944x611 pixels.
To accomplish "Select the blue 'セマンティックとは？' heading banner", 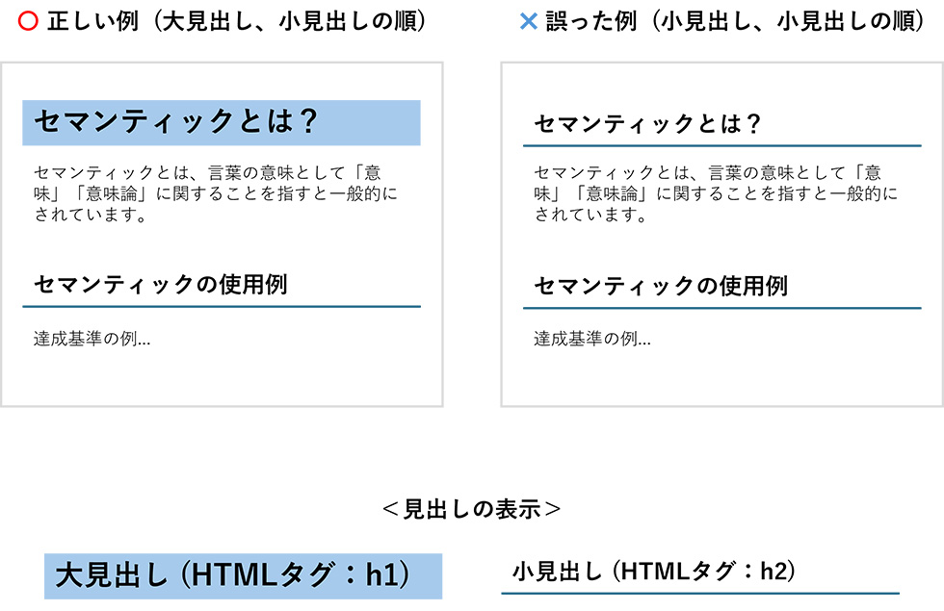I will coord(222,123).
